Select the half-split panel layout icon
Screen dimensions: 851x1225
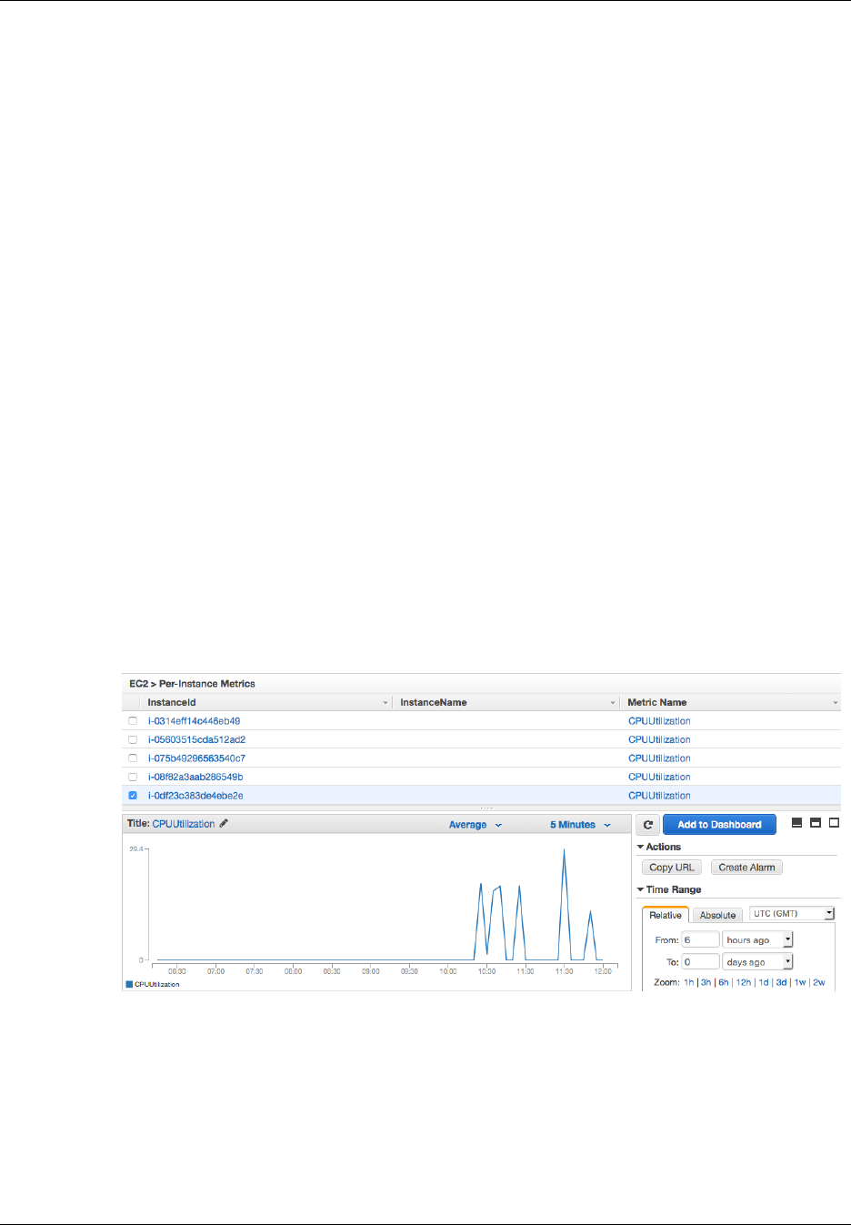click(x=816, y=822)
